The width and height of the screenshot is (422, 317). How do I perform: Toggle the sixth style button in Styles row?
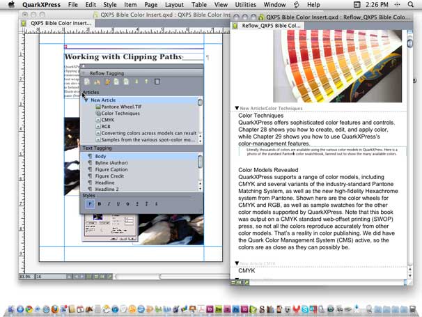pos(137,204)
